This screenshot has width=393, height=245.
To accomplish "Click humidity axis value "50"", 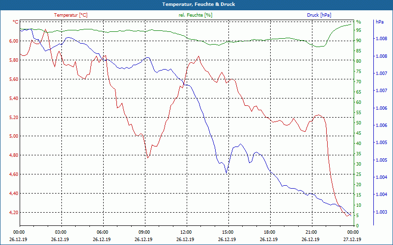I will click(x=359, y=123).
